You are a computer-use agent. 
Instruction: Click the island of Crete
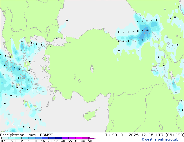pos(32,106)
